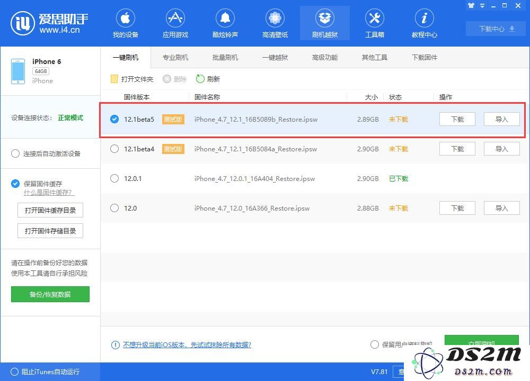Click 2.88GB size of 12.0 firmware
The image size is (530, 381).
(x=368, y=208)
